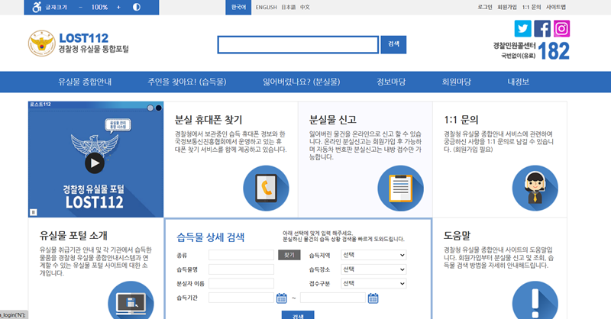
Task: Open the 사이트맵 link
Action: tap(556, 7)
